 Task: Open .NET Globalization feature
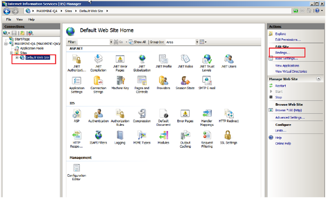click(x=142, y=63)
